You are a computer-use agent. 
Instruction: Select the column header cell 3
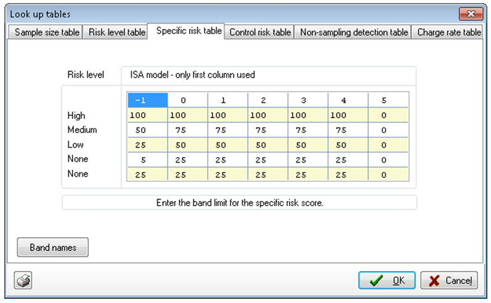point(308,100)
